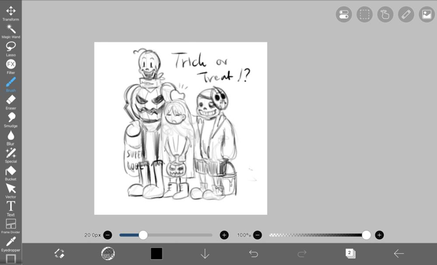437x265 pixels.
Task: Undo the last stroke
Action: pos(253,254)
